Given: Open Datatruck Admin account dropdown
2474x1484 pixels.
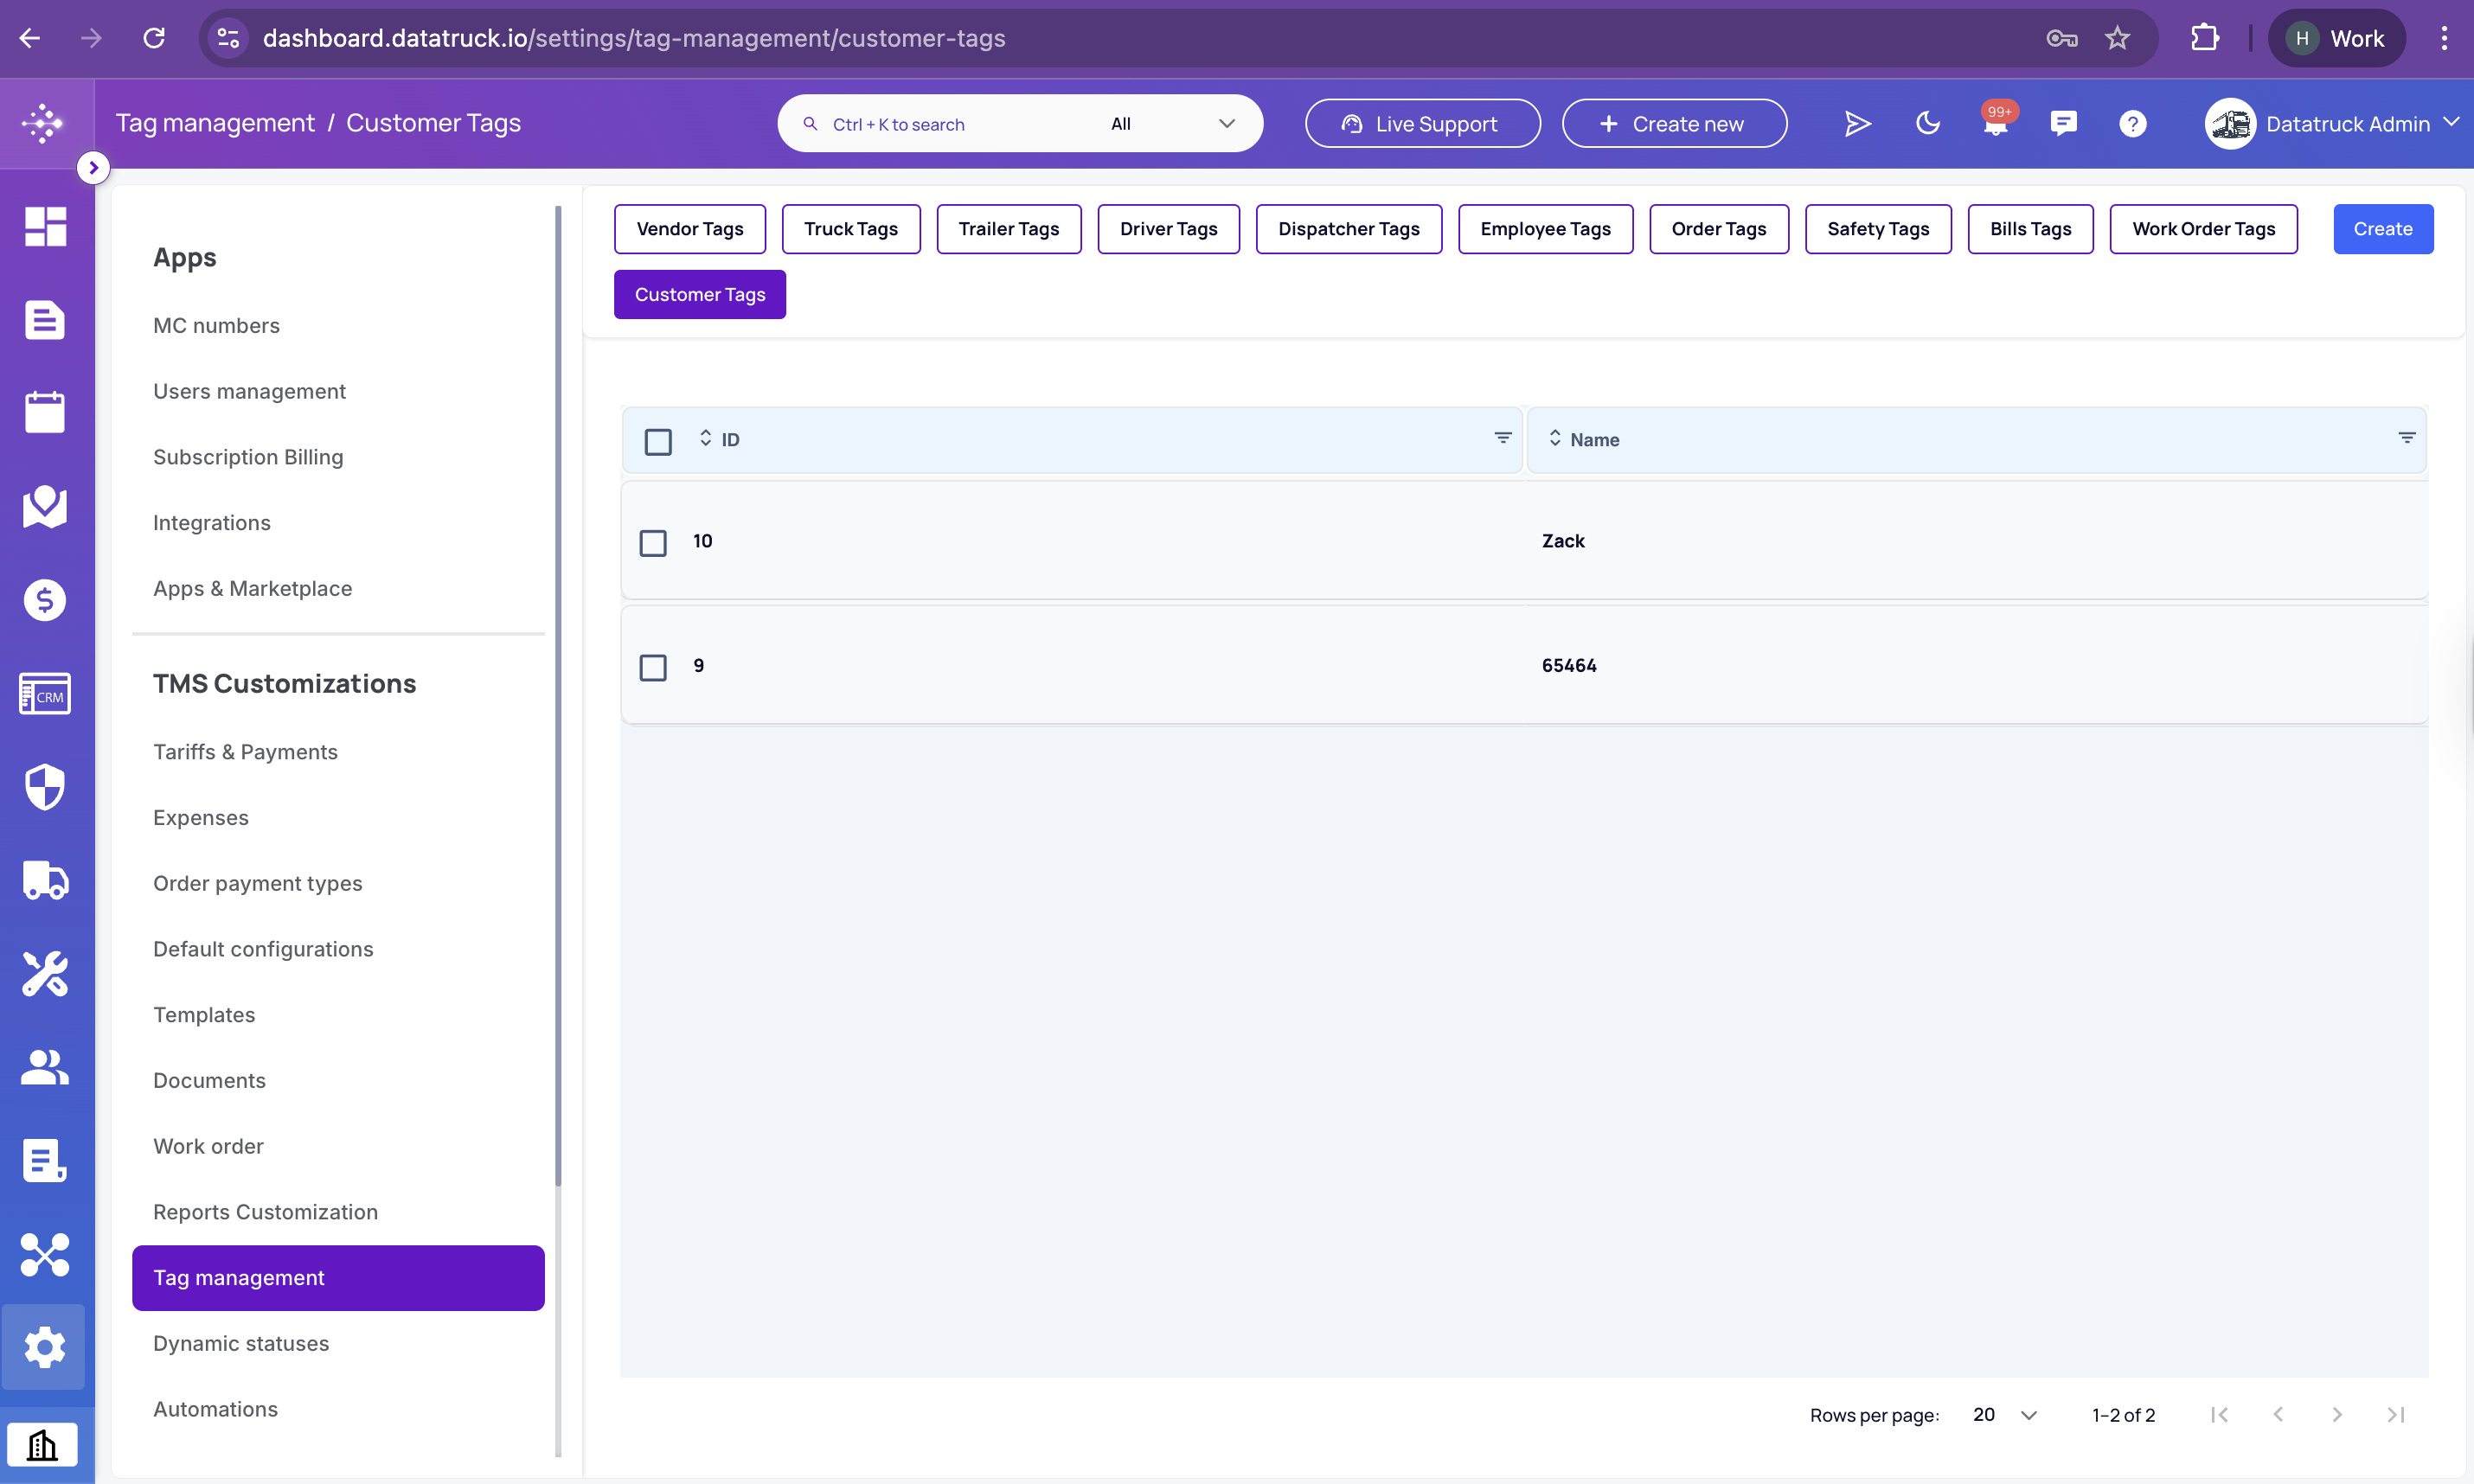Looking at the screenshot, I should pyautogui.click(x=2332, y=124).
